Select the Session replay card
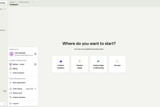The height and width of the screenshot is (107, 160). [79, 64]
